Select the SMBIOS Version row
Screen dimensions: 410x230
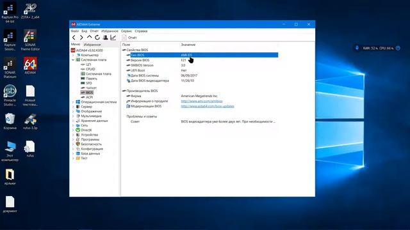[x=202, y=65]
